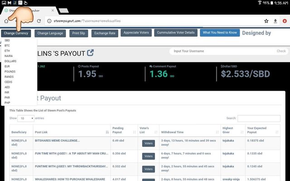Tap the site info icon in address bar
The image size is (290, 181).
pyautogui.click(x=49, y=21)
